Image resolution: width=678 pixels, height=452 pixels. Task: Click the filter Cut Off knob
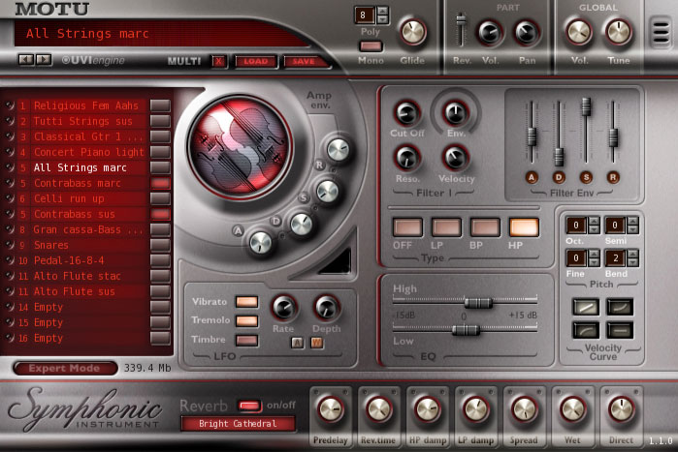(x=406, y=113)
